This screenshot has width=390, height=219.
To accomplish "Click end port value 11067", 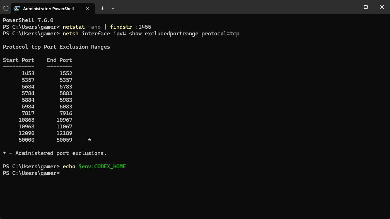I will (64, 127).
